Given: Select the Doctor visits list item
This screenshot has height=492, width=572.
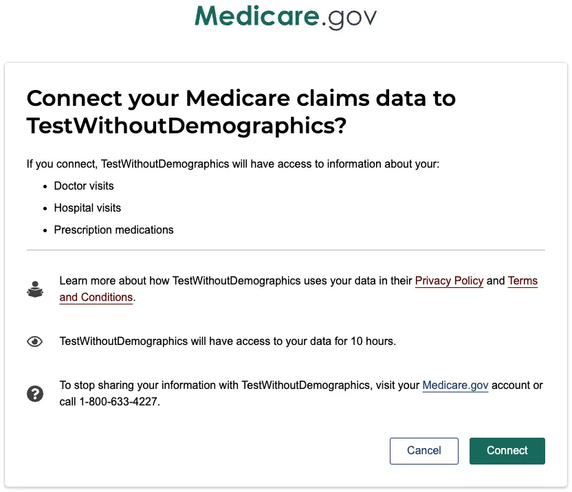Looking at the screenshot, I should tap(84, 186).
